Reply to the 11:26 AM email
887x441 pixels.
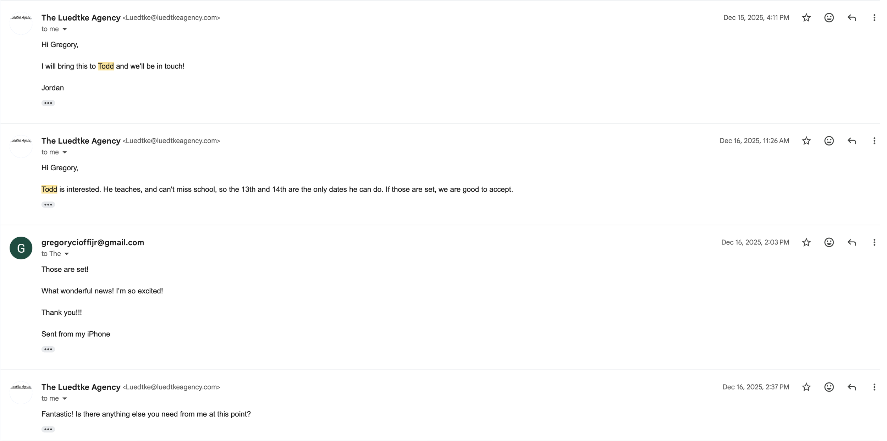click(x=852, y=141)
